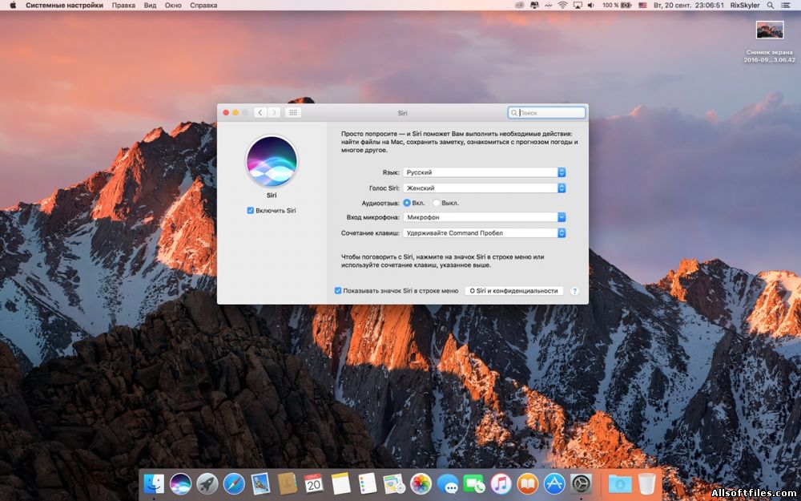The height and width of the screenshot is (501, 801).
Task: Open Голос Siri dropdown showing Женский
Action: click(485, 188)
